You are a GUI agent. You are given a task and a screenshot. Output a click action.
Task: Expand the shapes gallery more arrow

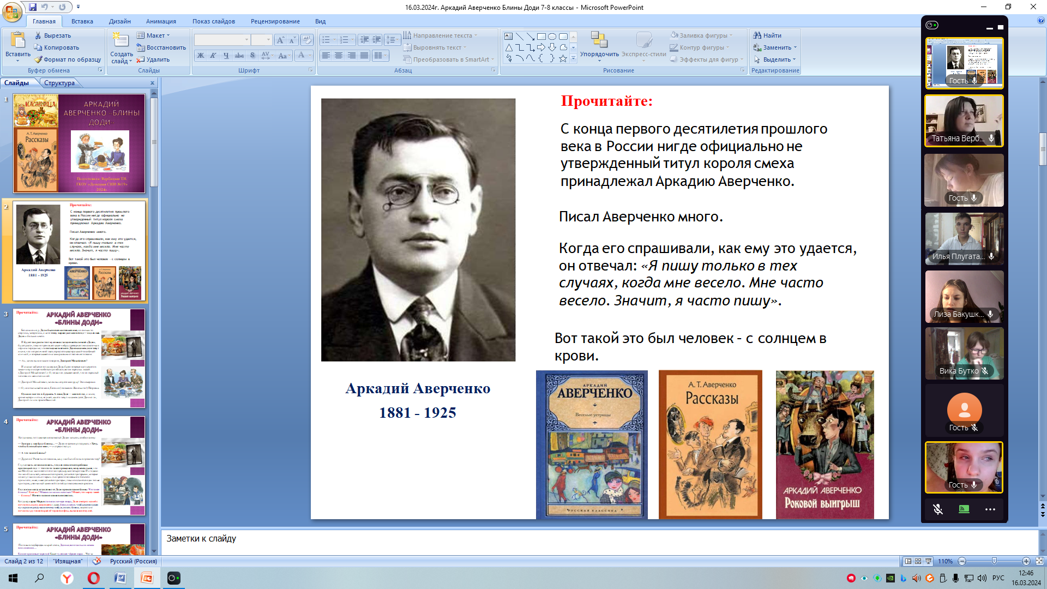tap(573, 58)
